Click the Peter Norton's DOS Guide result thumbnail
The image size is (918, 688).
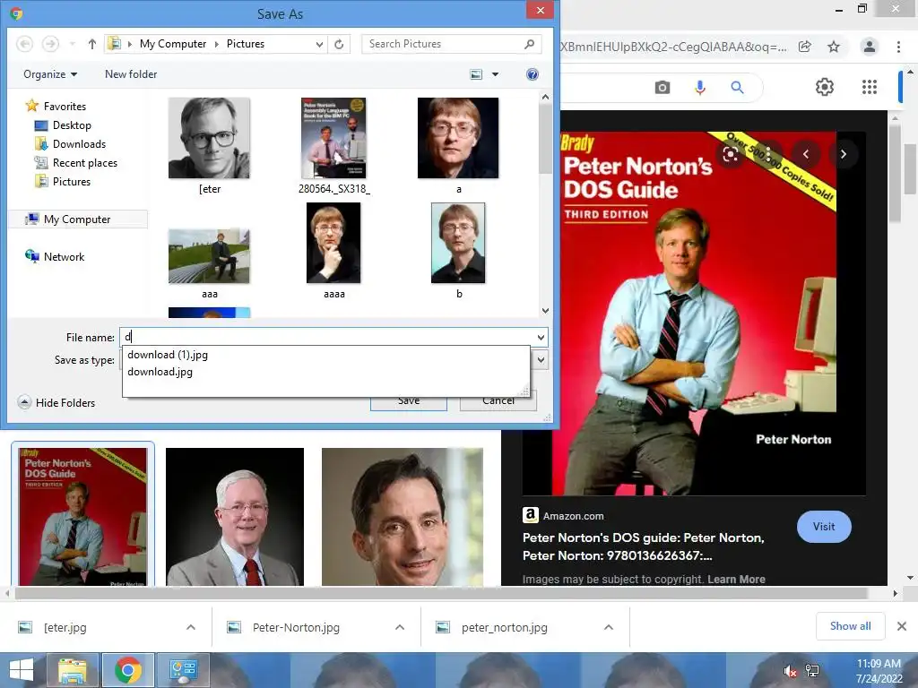(82, 516)
